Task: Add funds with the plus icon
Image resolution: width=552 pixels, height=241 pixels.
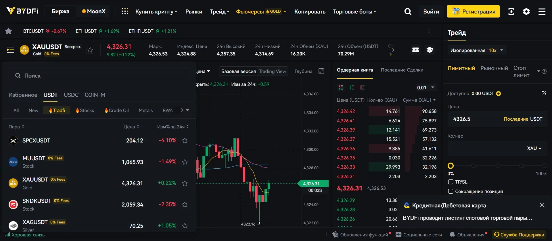Action: coord(499,94)
